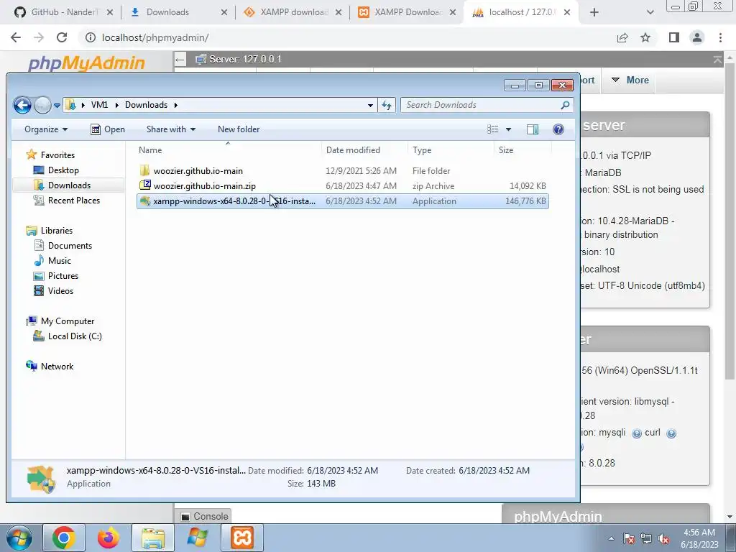Open a new Chrome tab
The height and width of the screenshot is (552, 736).
594,13
